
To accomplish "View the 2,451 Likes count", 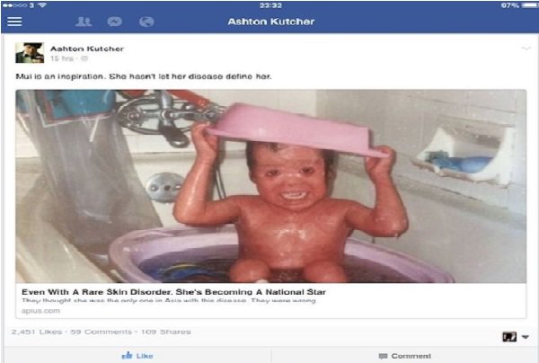I will 37,332.
